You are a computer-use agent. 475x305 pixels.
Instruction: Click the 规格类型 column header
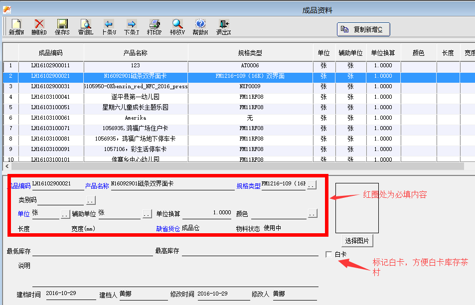coord(250,53)
